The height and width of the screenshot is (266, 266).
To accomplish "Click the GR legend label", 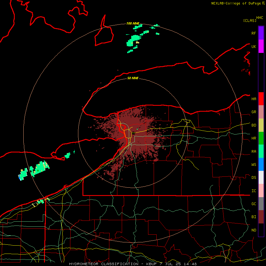I will (x=254, y=112).
